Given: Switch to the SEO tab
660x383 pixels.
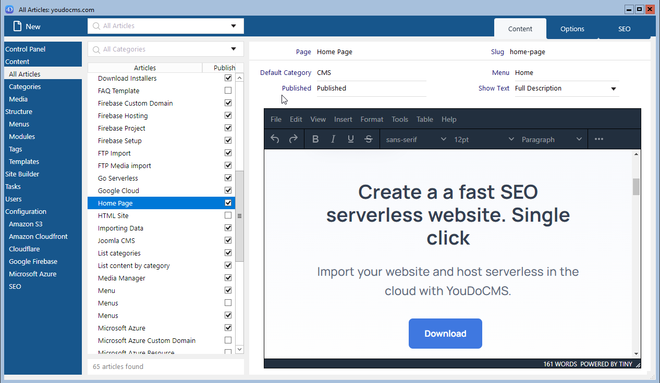Looking at the screenshot, I should pyautogui.click(x=624, y=29).
